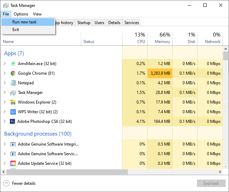This screenshot has height=192, width=229.
Task: Expand the Adobe Photoshop CS6 process entry
Action: [x=5, y=121]
